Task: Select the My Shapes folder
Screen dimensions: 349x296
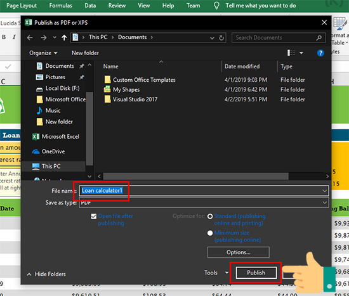Action: pos(126,89)
